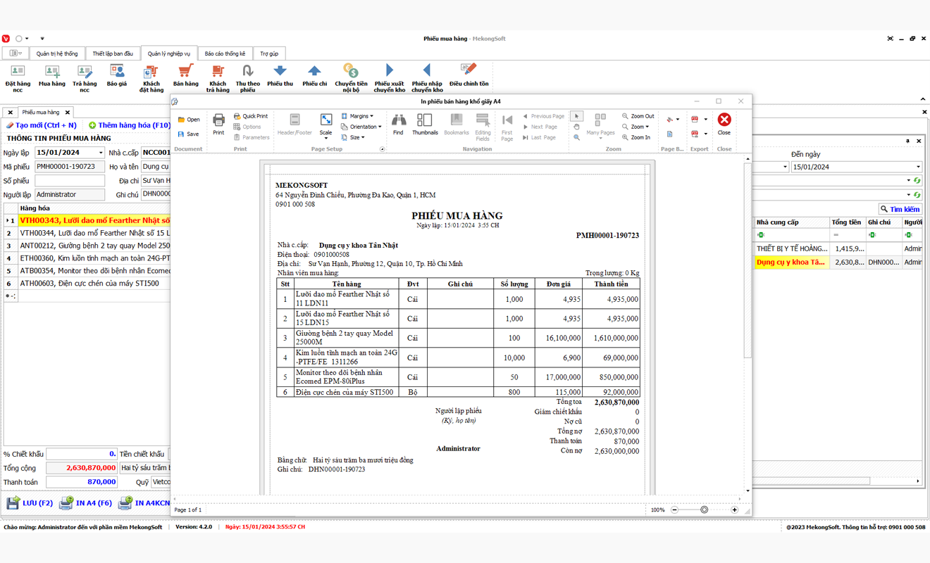Click Nhà cung cấp column header
Screen dimensions: 930x563
[790, 222]
